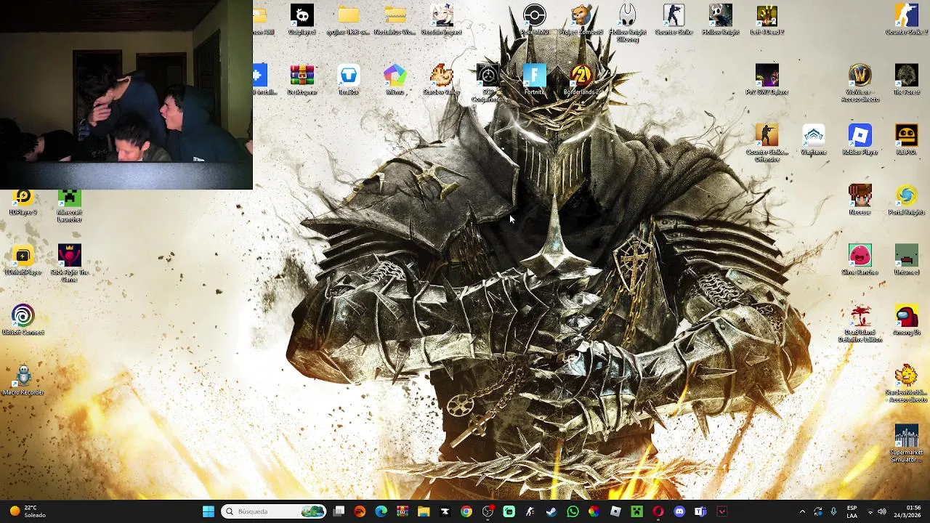Open the MEmu emulator shortcut
The height and width of the screenshot is (523, 930).
pyautogui.click(x=395, y=80)
